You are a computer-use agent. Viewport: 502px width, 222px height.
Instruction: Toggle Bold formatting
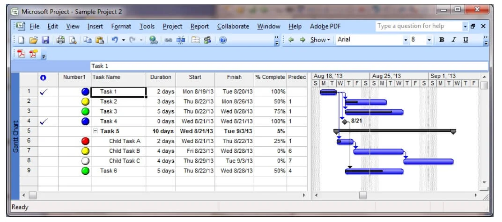(442, 40)
